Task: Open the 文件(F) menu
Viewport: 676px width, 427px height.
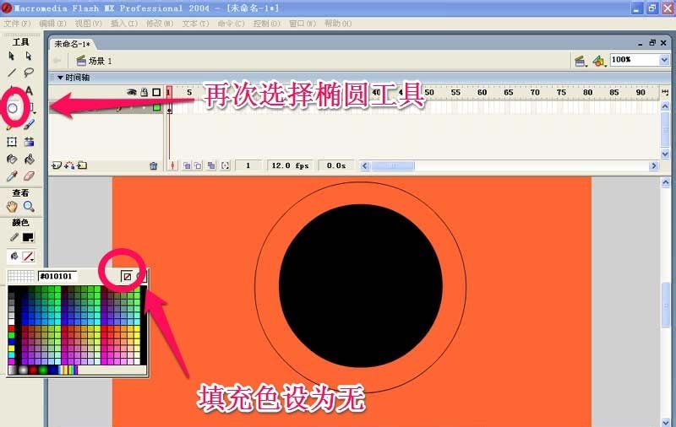Action: (x=17, y=24)
